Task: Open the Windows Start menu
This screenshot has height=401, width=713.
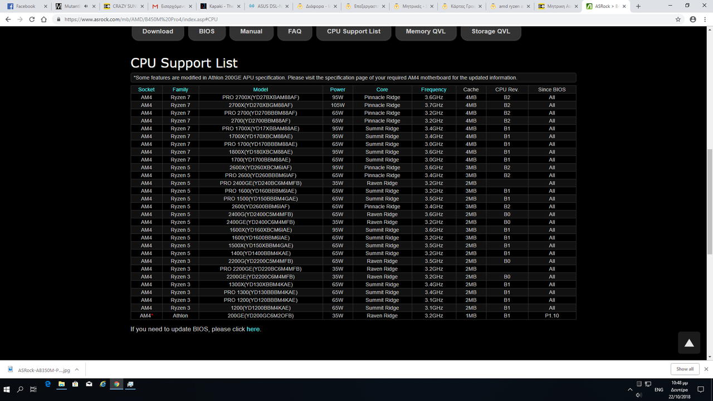Action: tap(7, 389)
